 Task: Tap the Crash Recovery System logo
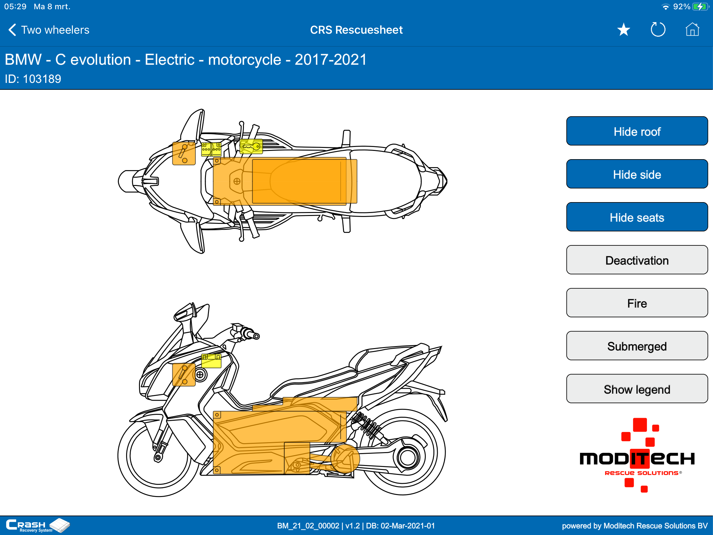[x=38, y=525]
